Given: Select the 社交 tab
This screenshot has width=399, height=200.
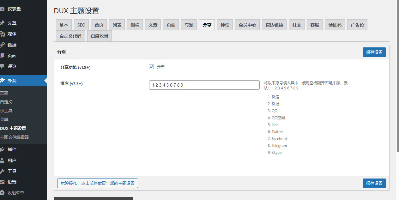Looking at the screenshot, I should tap(297, 25).
